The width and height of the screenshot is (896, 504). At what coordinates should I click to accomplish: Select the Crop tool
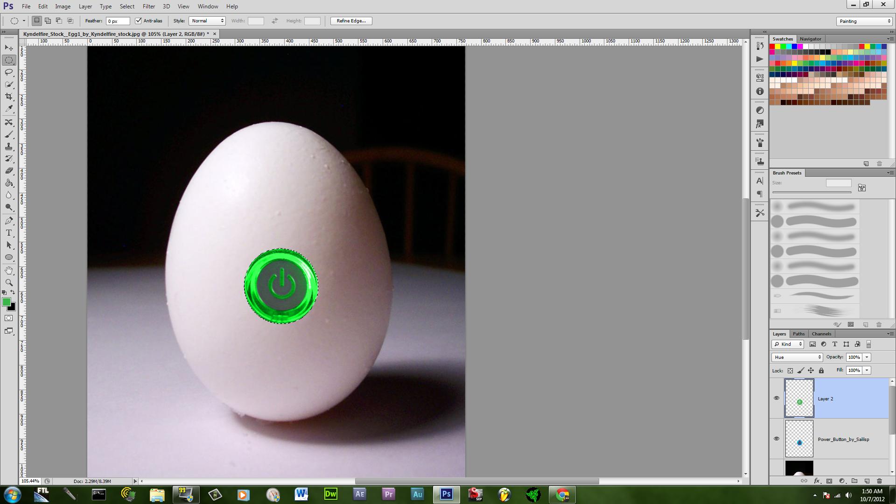tap(9, 97)
